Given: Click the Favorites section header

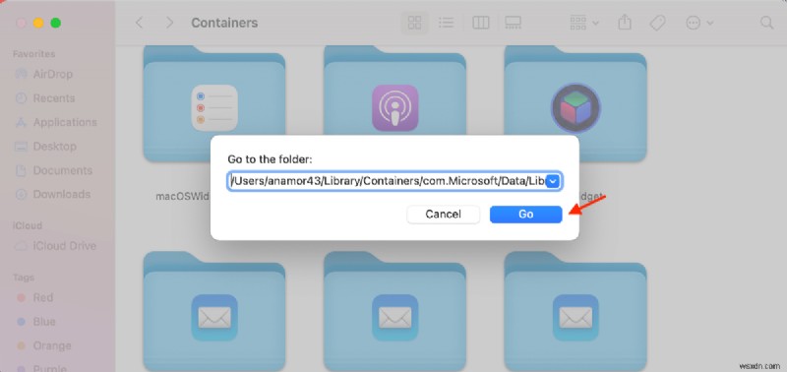Looking at the screenshot, I should [34, 54].
